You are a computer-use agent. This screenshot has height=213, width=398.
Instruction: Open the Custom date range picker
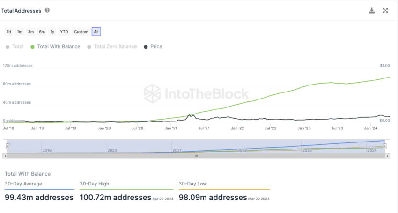pyautogui.click(x=81, y=32)
